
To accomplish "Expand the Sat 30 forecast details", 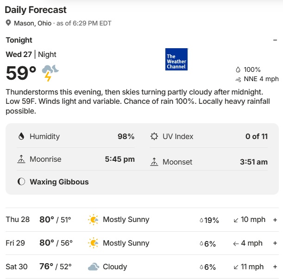I will (x=275, y=266).
